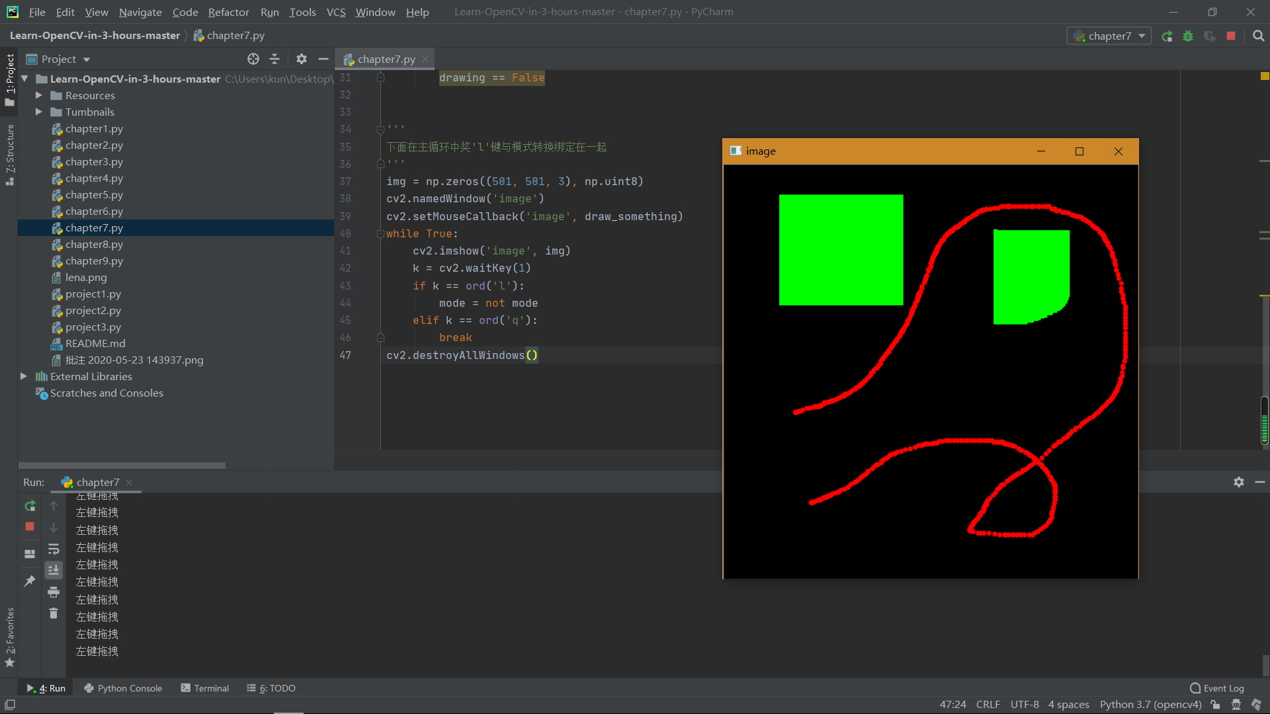
Task: Click the Rerun chapter7 icon in Run panel
Action: pyautogui.click(x=30, y=506)
